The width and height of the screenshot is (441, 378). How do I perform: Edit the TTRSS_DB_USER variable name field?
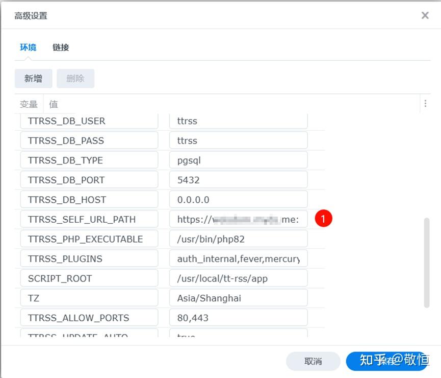click(x=89, y=121)
